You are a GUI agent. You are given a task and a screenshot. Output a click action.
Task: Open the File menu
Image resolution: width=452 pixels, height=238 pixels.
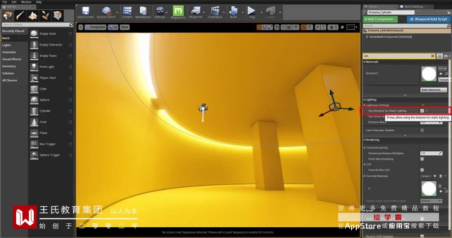(4, 2)
